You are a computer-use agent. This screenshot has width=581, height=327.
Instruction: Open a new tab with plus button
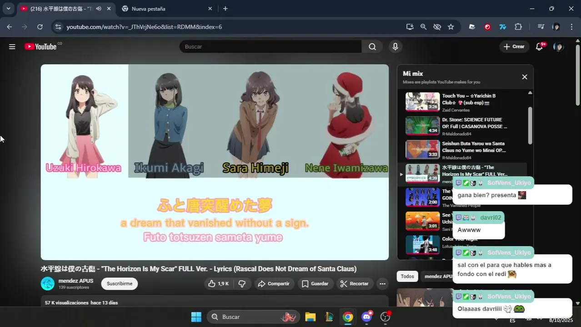(225, 9)
